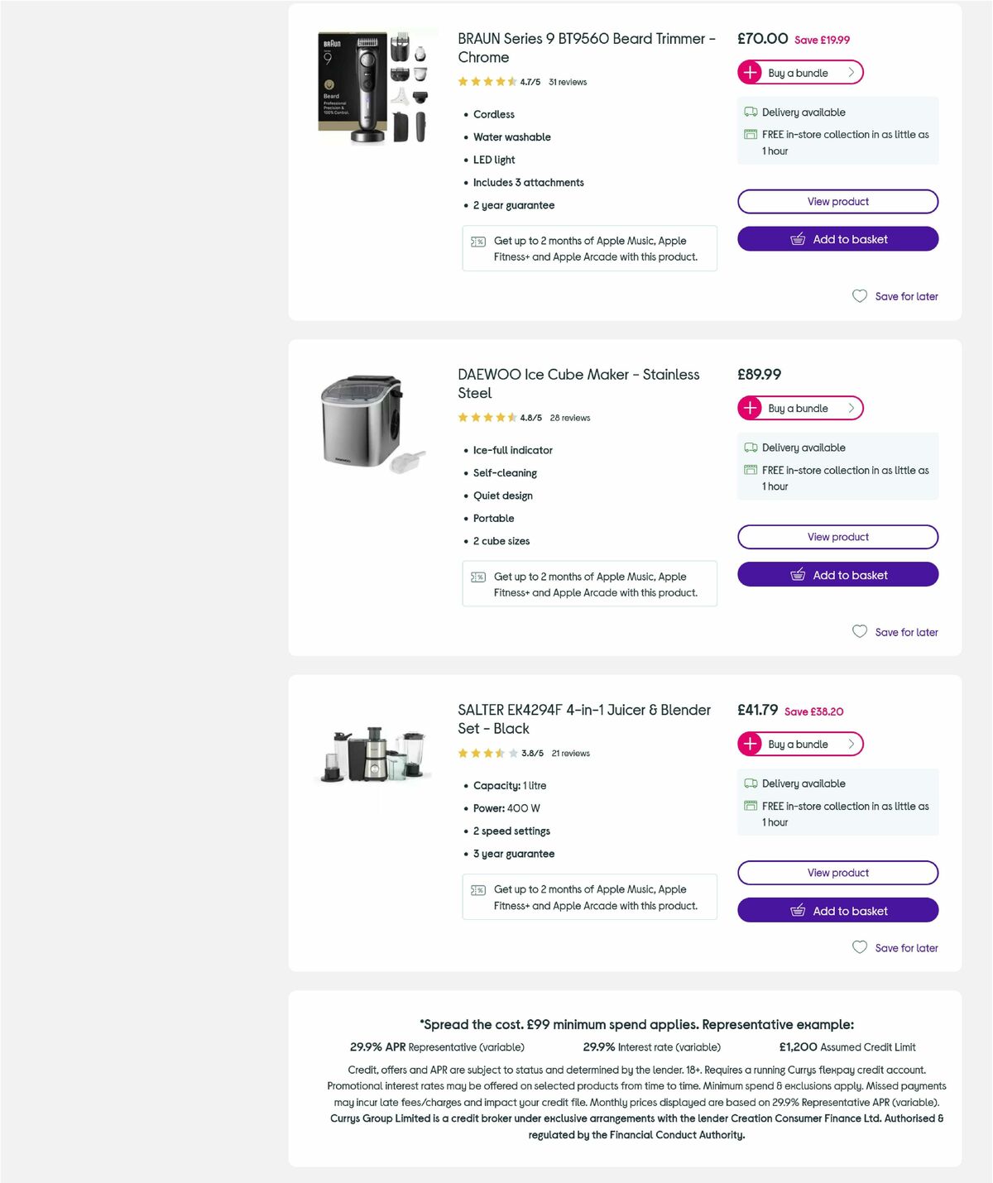The height and width of the screenshot is (1183, 993).
Task: Click View product for the Daewoo Ice Cube Maker
Action: tap(837, 537)
